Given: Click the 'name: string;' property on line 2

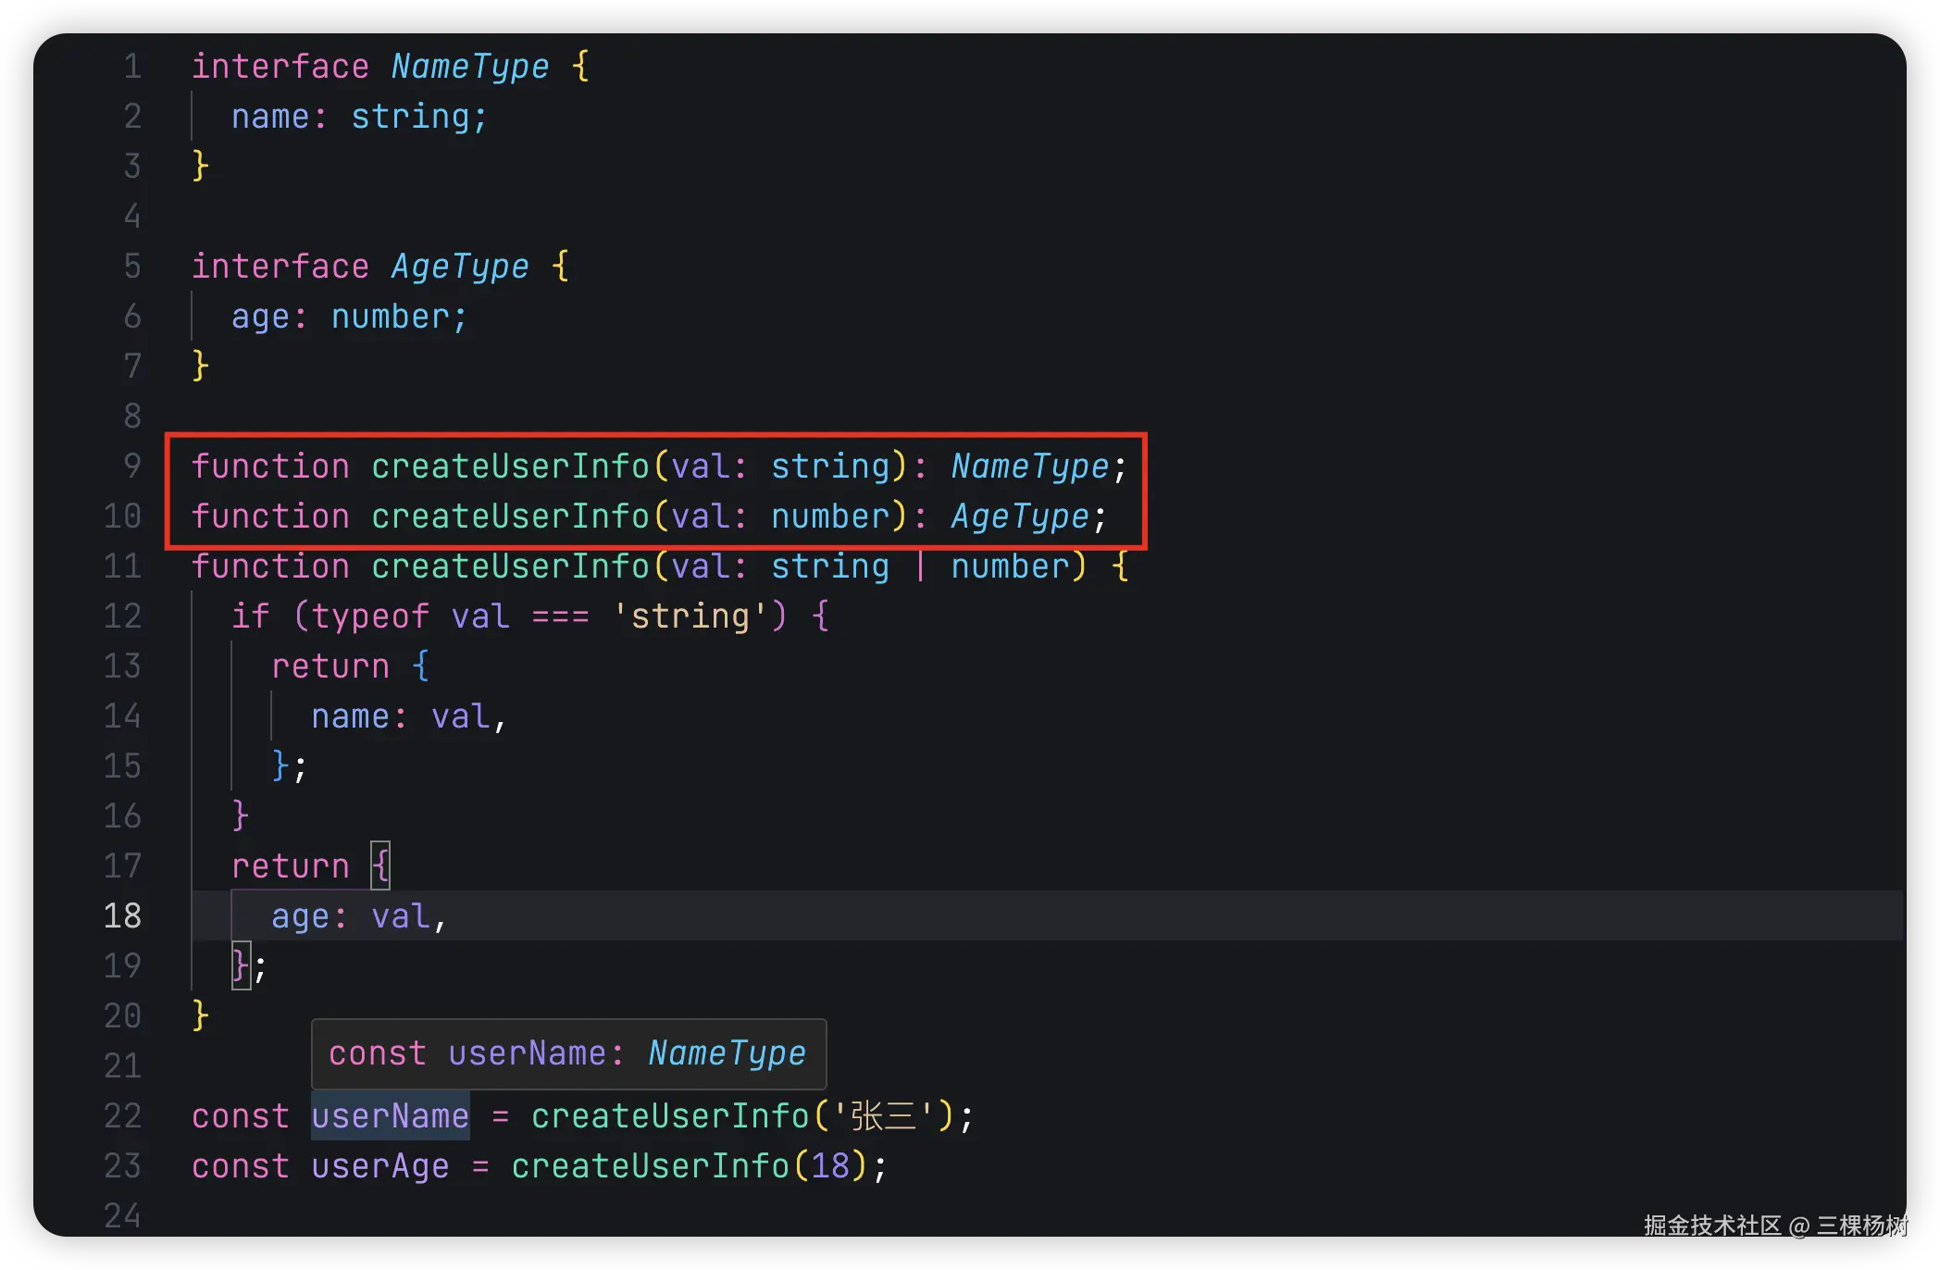Looking at the screenshot, I should pos(359,117).
